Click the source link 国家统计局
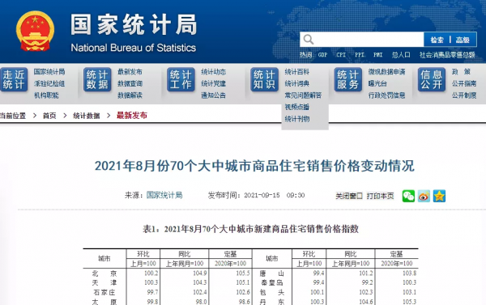 [164, 196]
